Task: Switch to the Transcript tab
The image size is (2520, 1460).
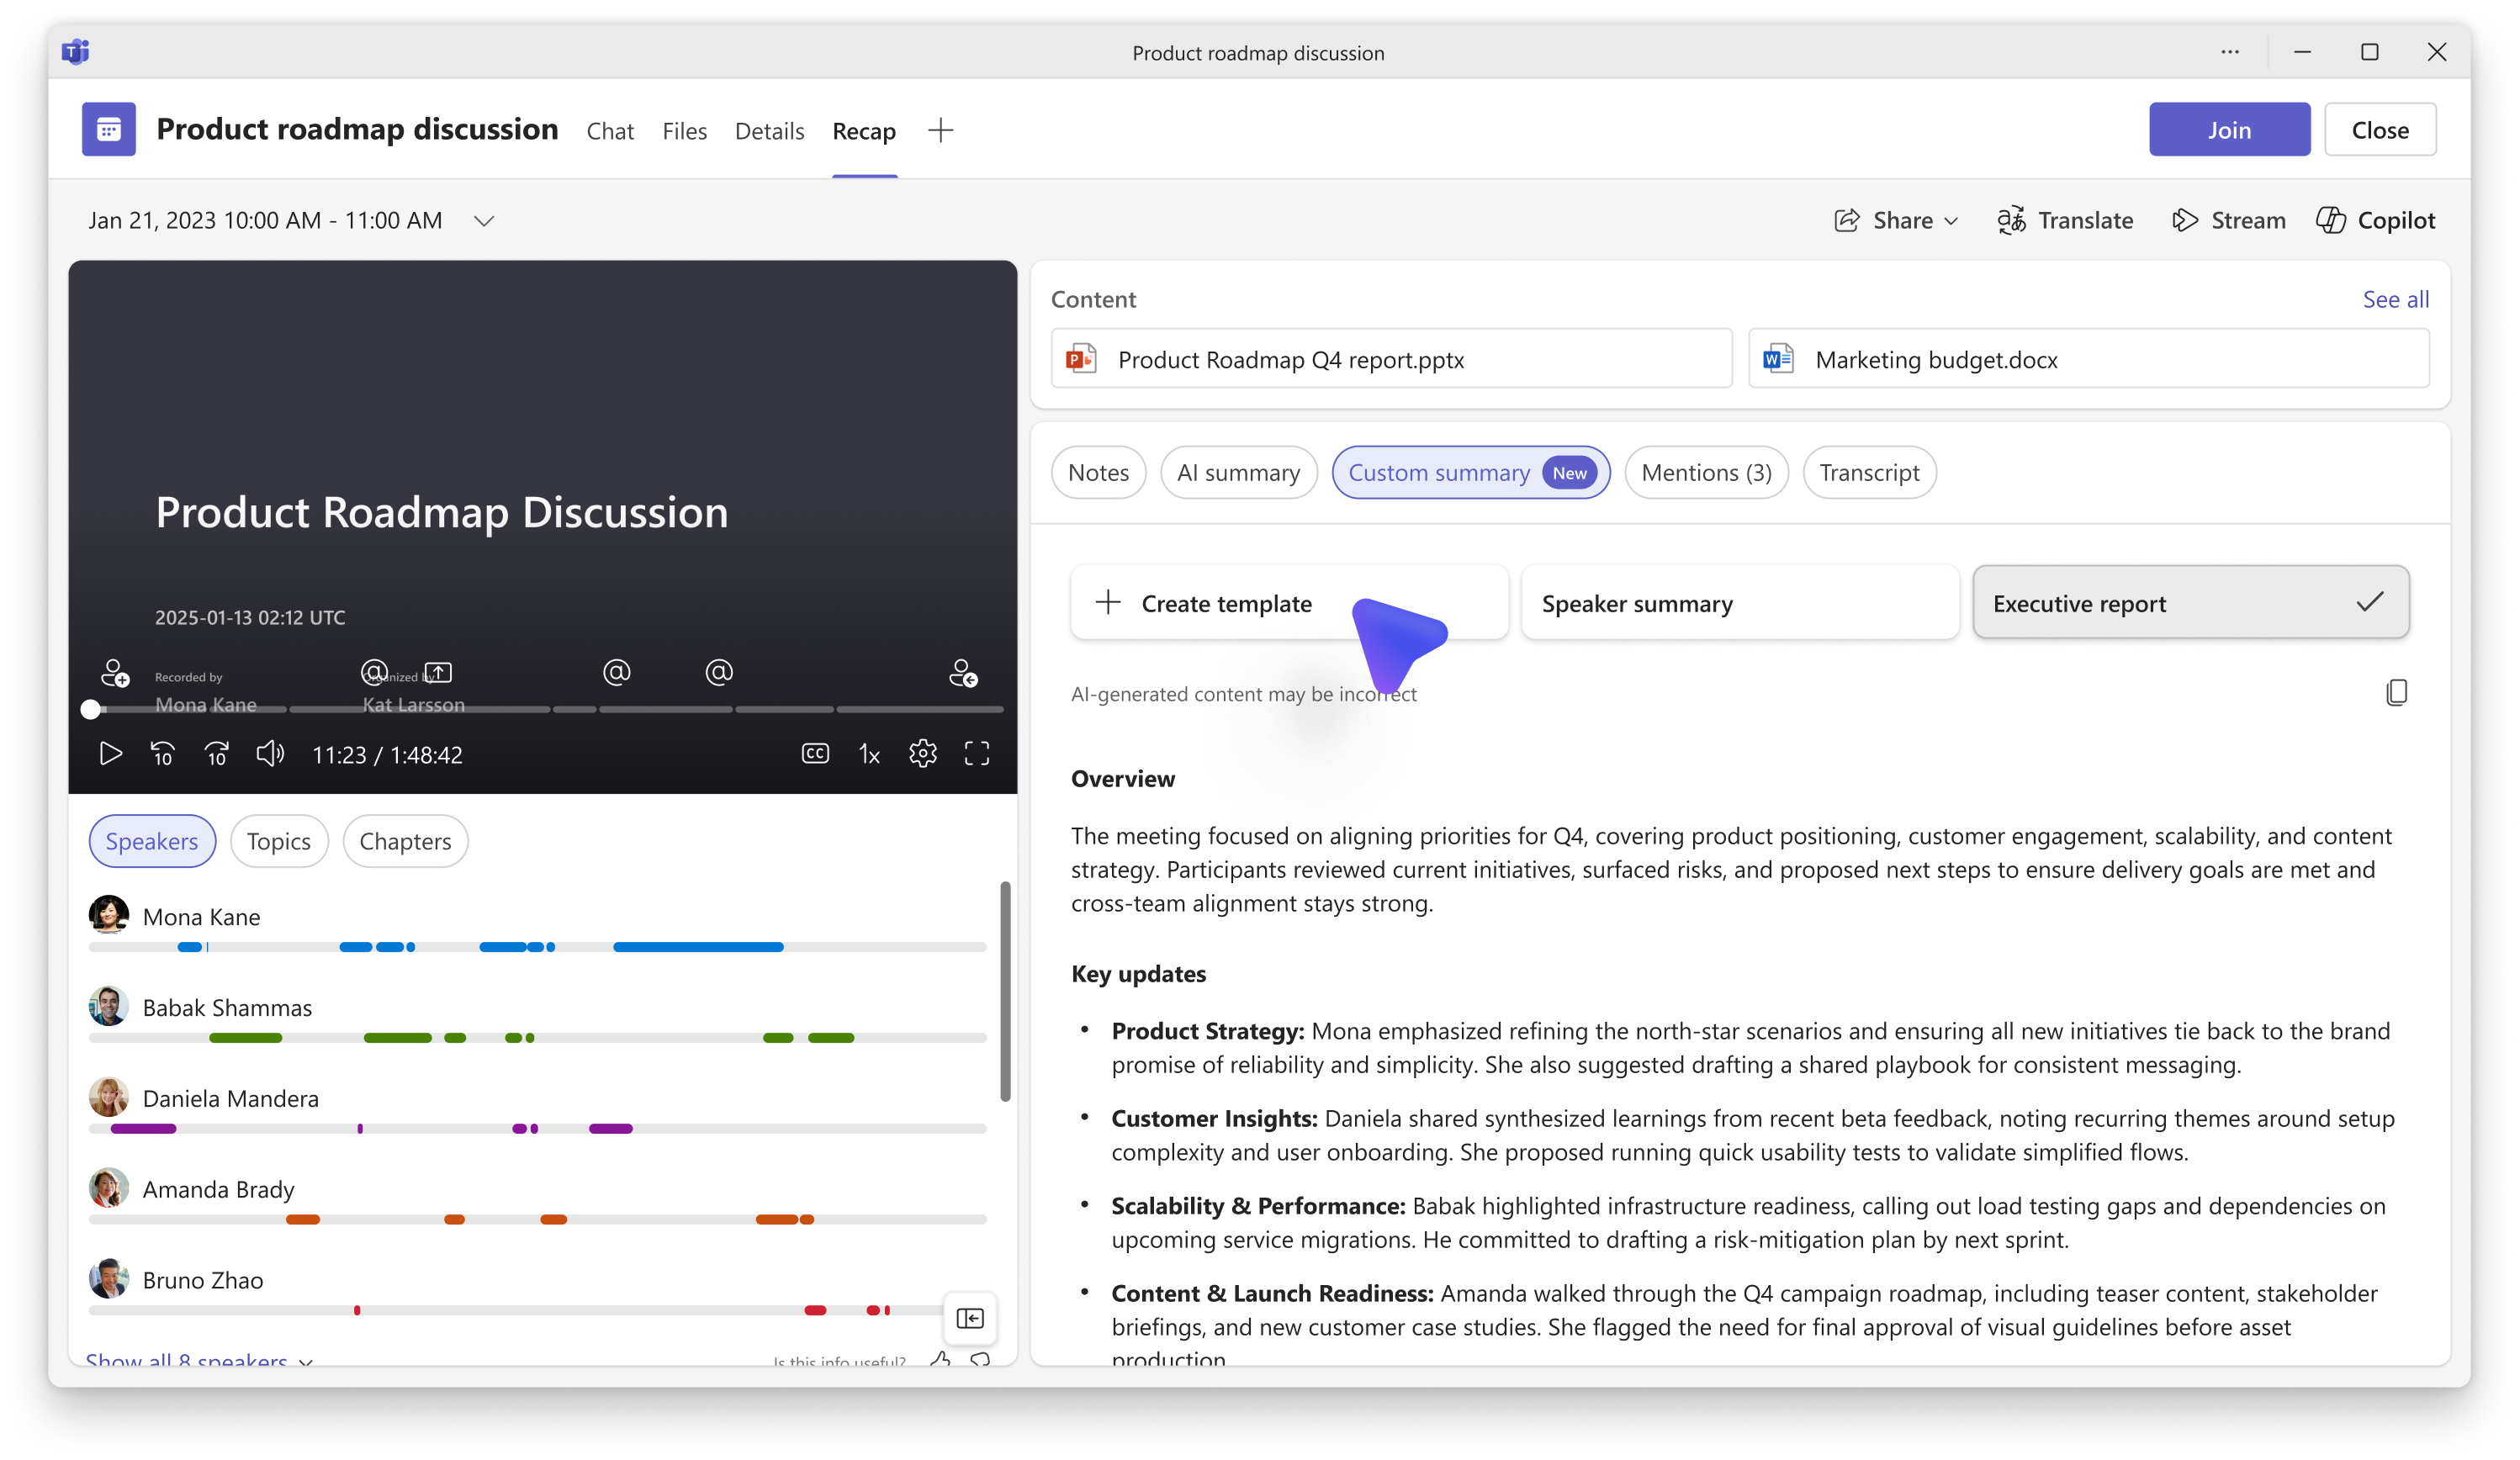Action: coord(1868,473)
